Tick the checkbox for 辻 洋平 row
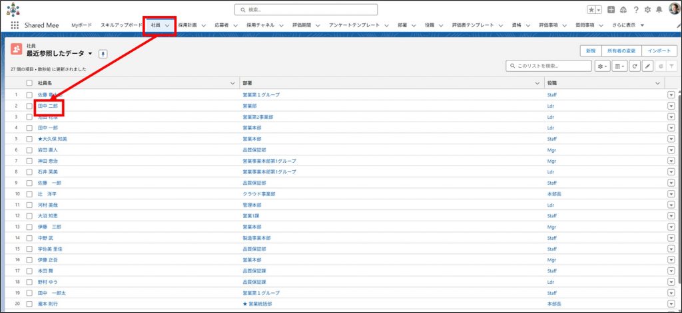Viewport: 682px width, 313px height. coord(29,193)
